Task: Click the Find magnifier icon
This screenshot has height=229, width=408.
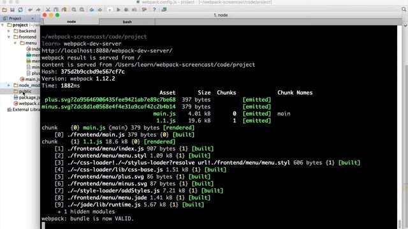Action: tap(74, 10)
